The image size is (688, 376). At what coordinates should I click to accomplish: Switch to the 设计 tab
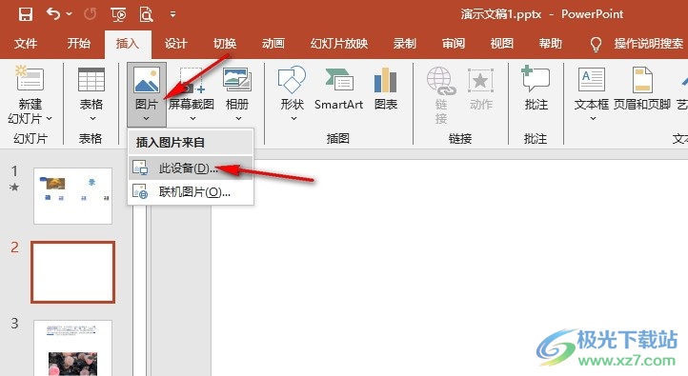click(x=176, y=44)
